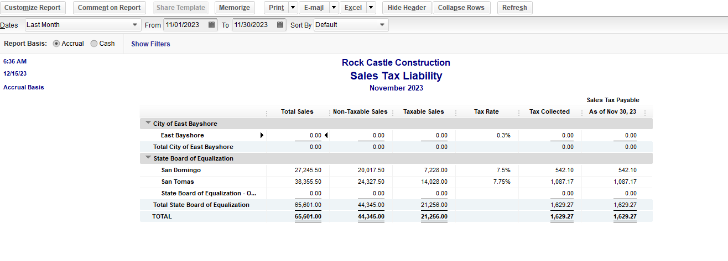Memorize this report
This screenshot has width=728, height=261.
click(234, 8)
